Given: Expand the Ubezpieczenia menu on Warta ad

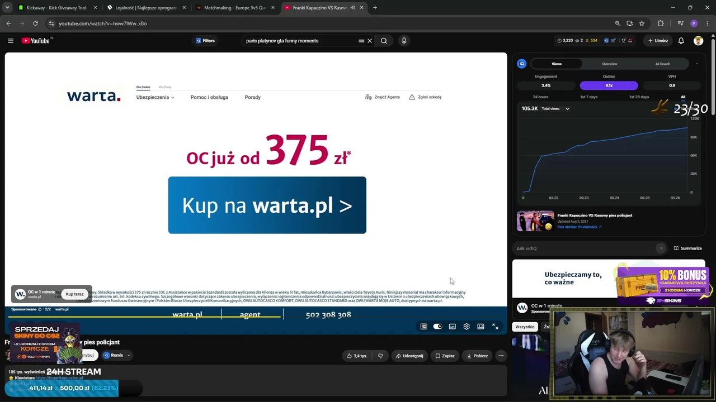Looking at the screenshot, I should coord(155,97).
